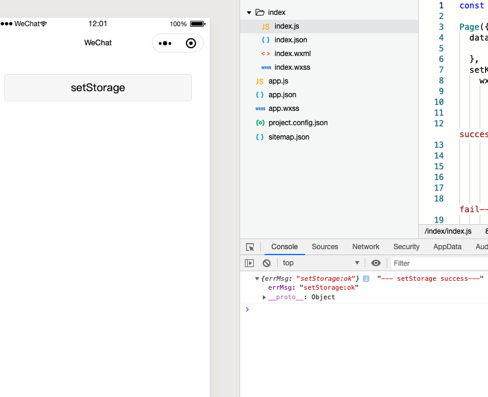Switch to the AppData tab
This screenshot has width=488, height=397.
447,247
